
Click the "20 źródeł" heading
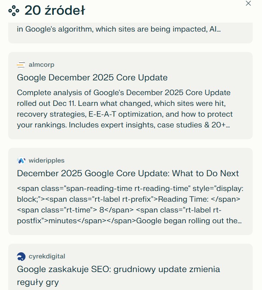point(55,10)
